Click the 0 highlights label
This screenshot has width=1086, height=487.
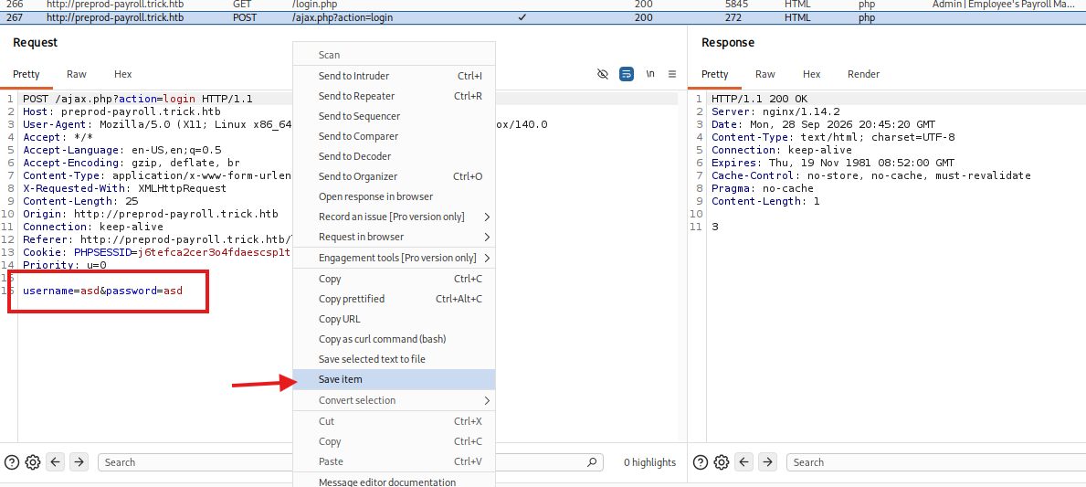649,462
